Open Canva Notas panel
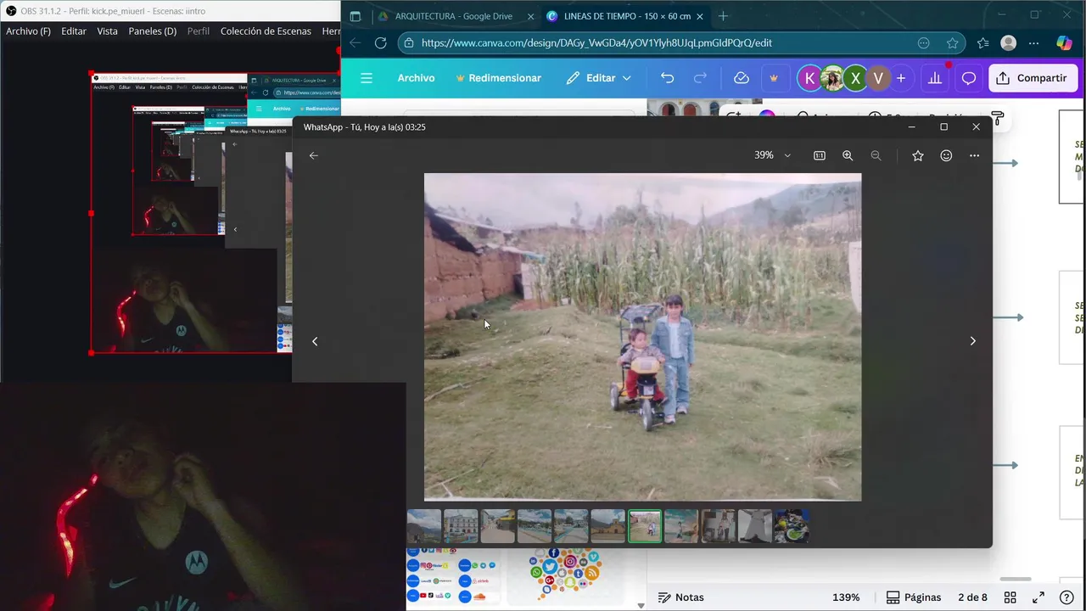This screenshot has height=611, width=1086. pyautogui.click(x=681, y=597)
